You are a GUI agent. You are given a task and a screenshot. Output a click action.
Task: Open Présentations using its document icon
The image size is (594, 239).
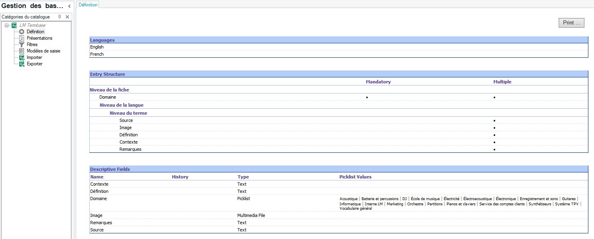pos(22,38)
